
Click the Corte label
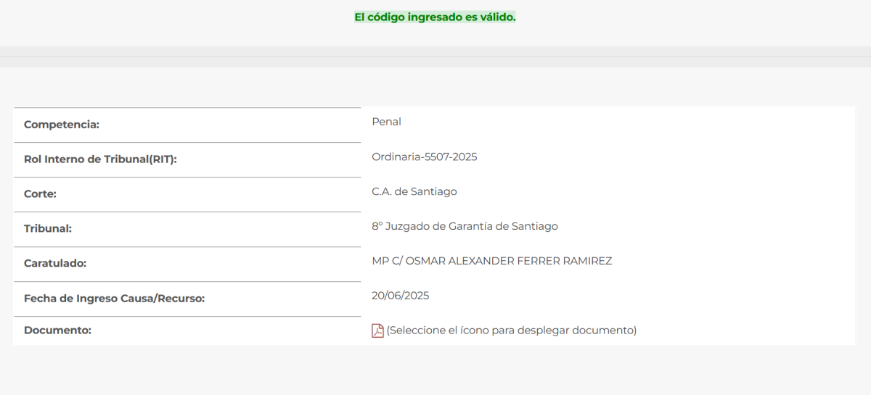[40, 194]
